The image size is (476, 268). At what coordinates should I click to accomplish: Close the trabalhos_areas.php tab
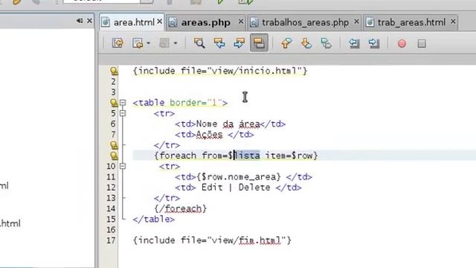(x=356, y=22)
